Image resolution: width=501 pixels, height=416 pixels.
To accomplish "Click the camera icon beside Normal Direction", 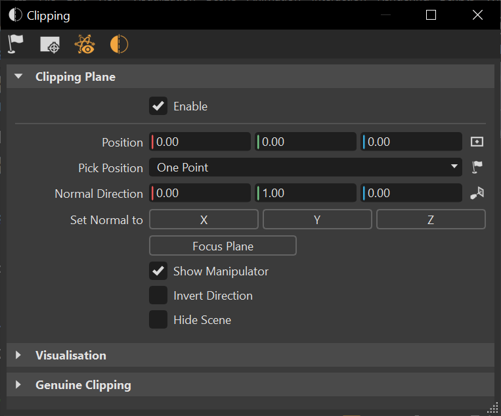I will coord(477,193).
